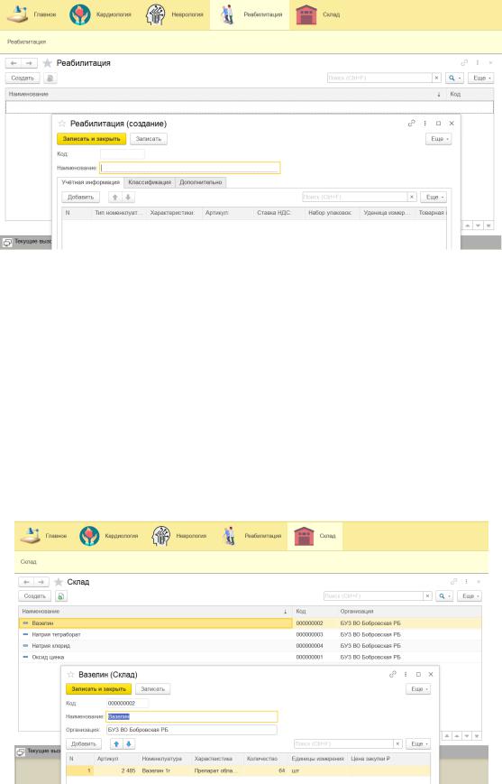The height and width of the screenshot is (784, 502).
Task: Open Еще menu beside Записать in Реабилитация (создание)
Action: coord(439,139)
